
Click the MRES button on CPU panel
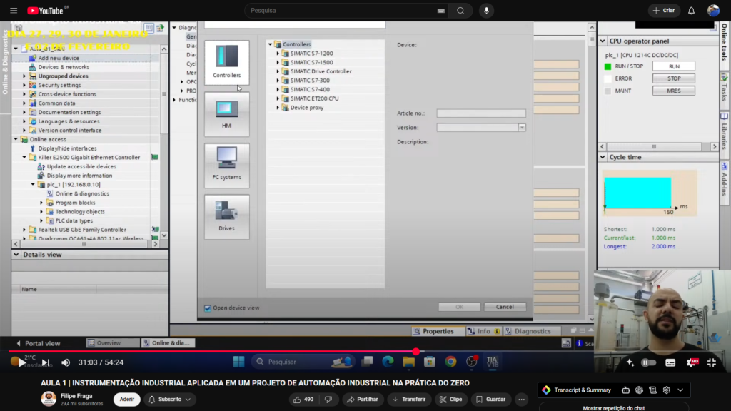674,91
